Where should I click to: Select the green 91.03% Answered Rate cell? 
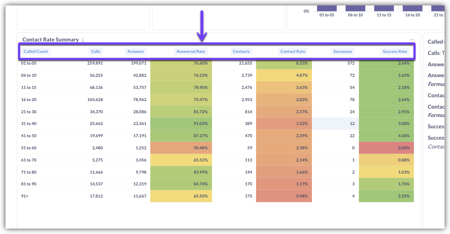(181, 124)
